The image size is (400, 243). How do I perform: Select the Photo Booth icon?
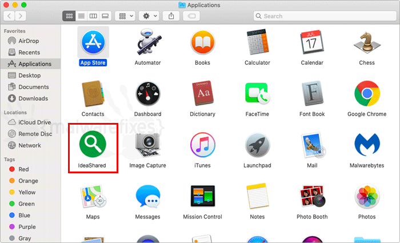312,196
